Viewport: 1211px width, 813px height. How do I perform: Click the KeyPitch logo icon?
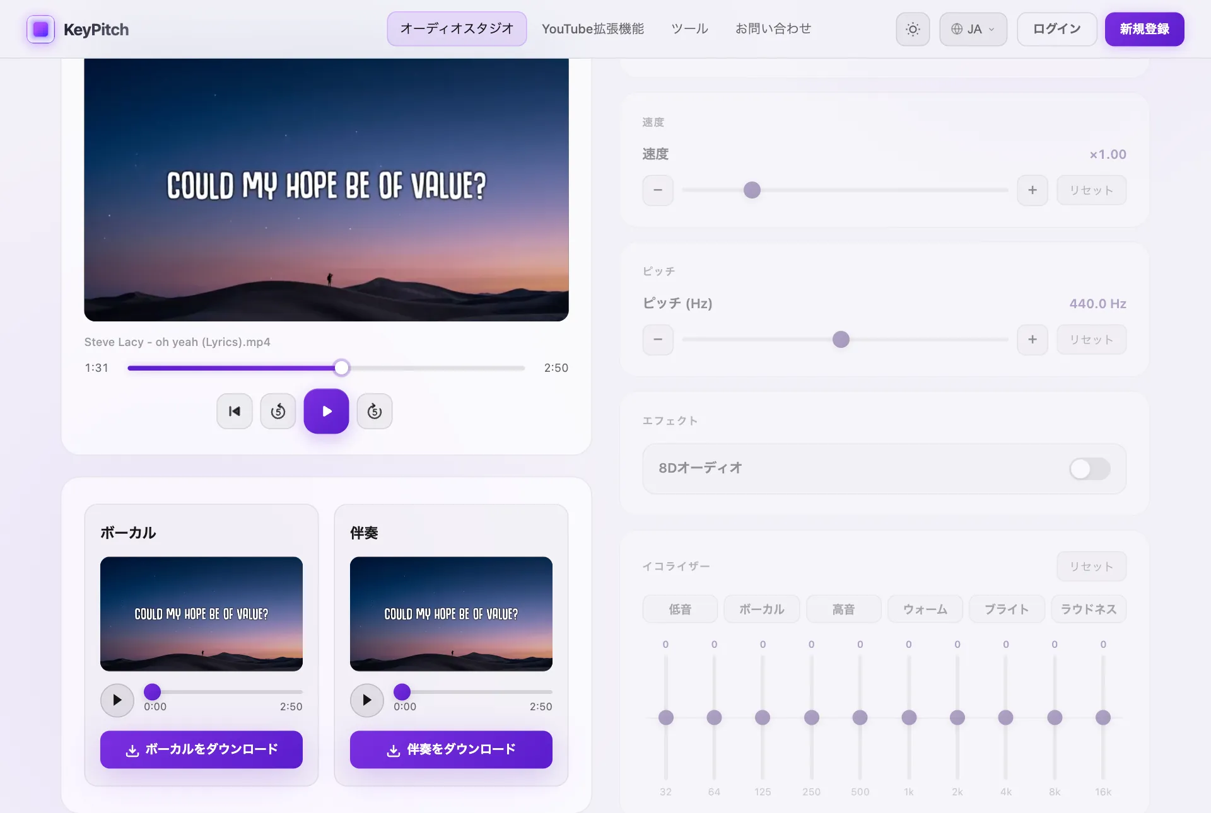pos(40,29)
